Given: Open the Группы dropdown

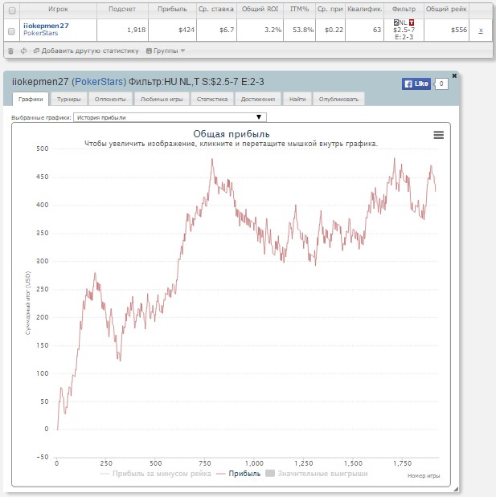Looking at the screenshot, I should coord(166,51).
